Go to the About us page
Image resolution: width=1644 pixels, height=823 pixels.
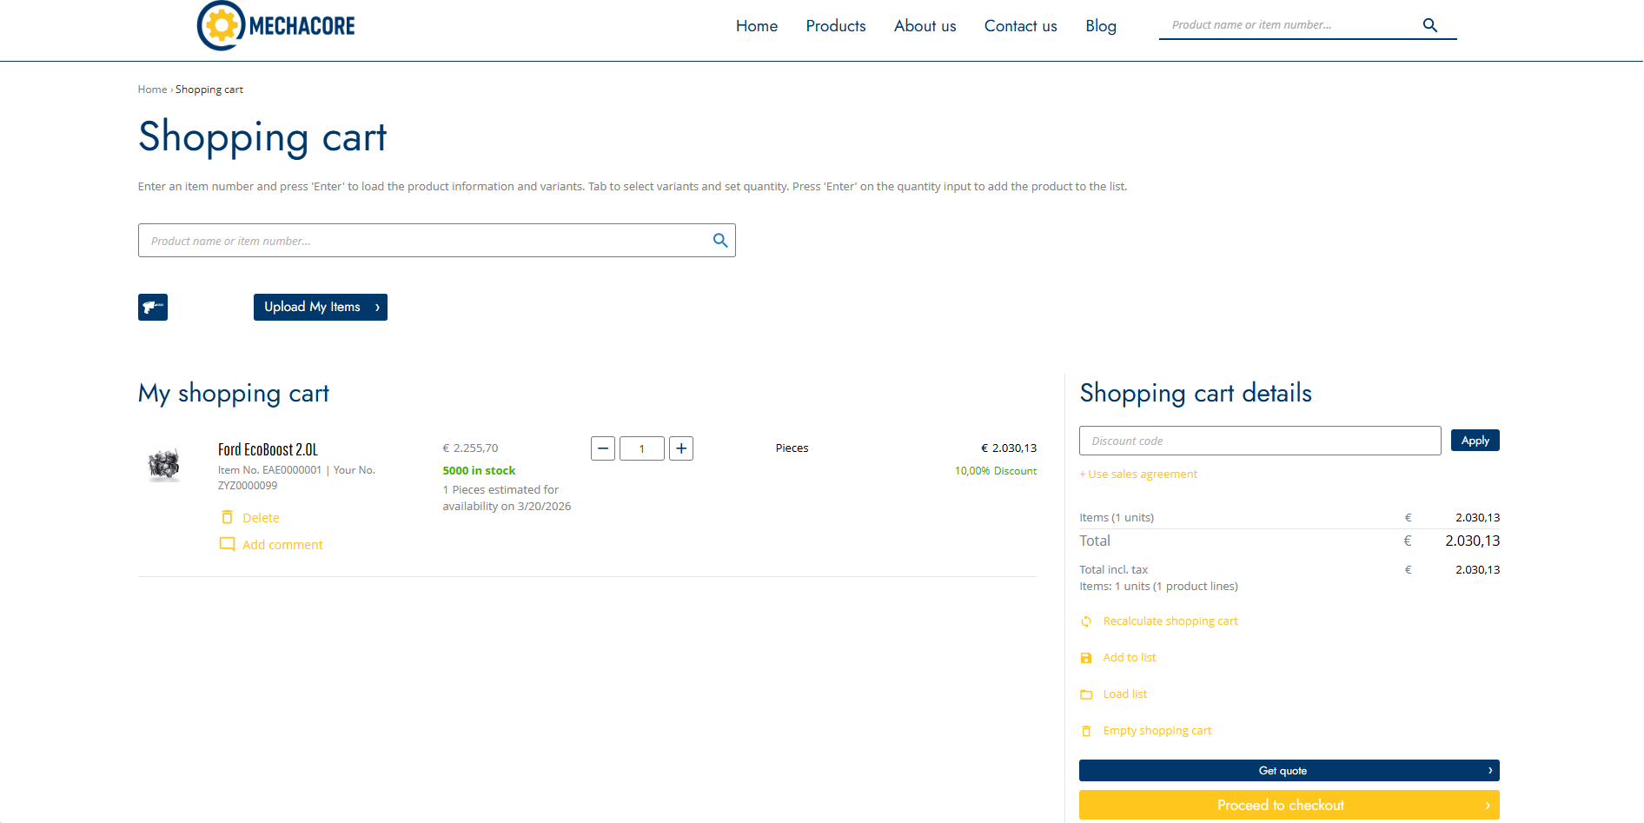click(925, 26)
